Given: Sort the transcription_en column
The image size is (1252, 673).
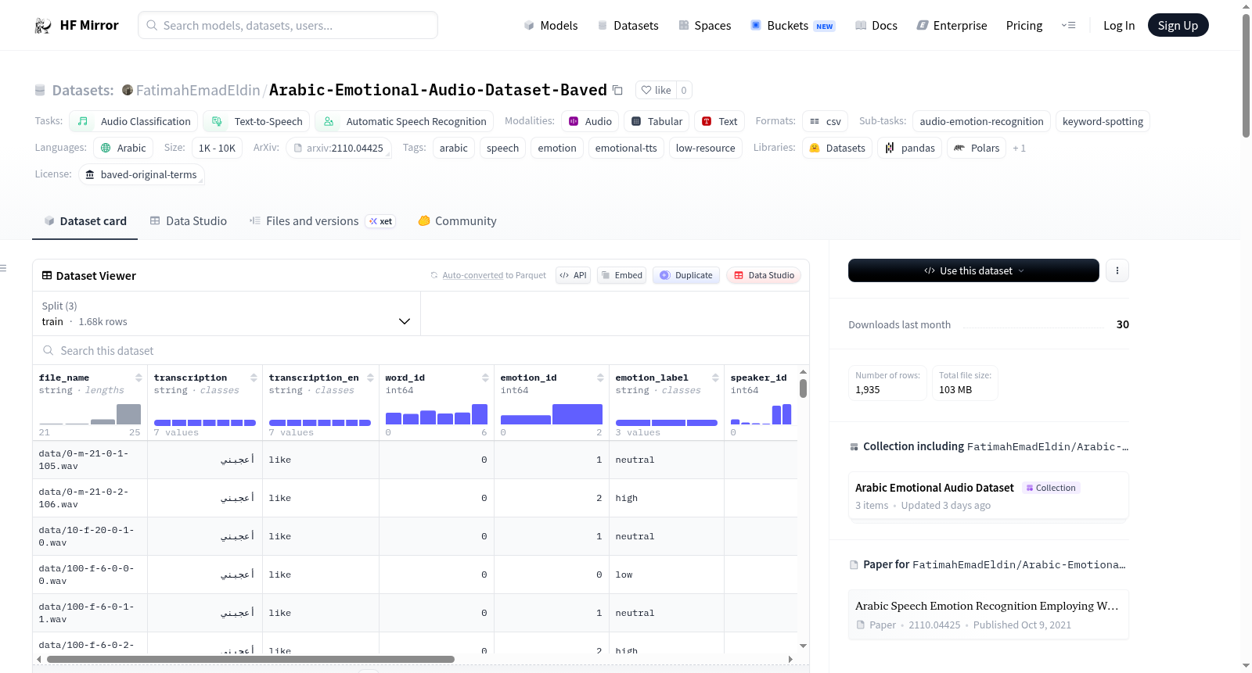Looking at the screenshot, I should coord(370,378).
